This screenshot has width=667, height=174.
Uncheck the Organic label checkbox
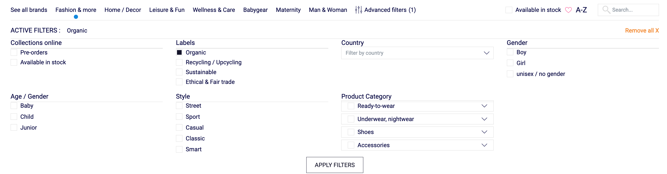point(179,52)
